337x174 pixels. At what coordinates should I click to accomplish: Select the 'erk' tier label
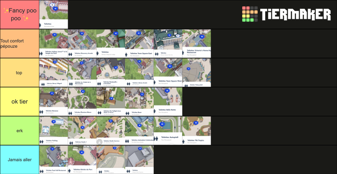click(19, 131)
